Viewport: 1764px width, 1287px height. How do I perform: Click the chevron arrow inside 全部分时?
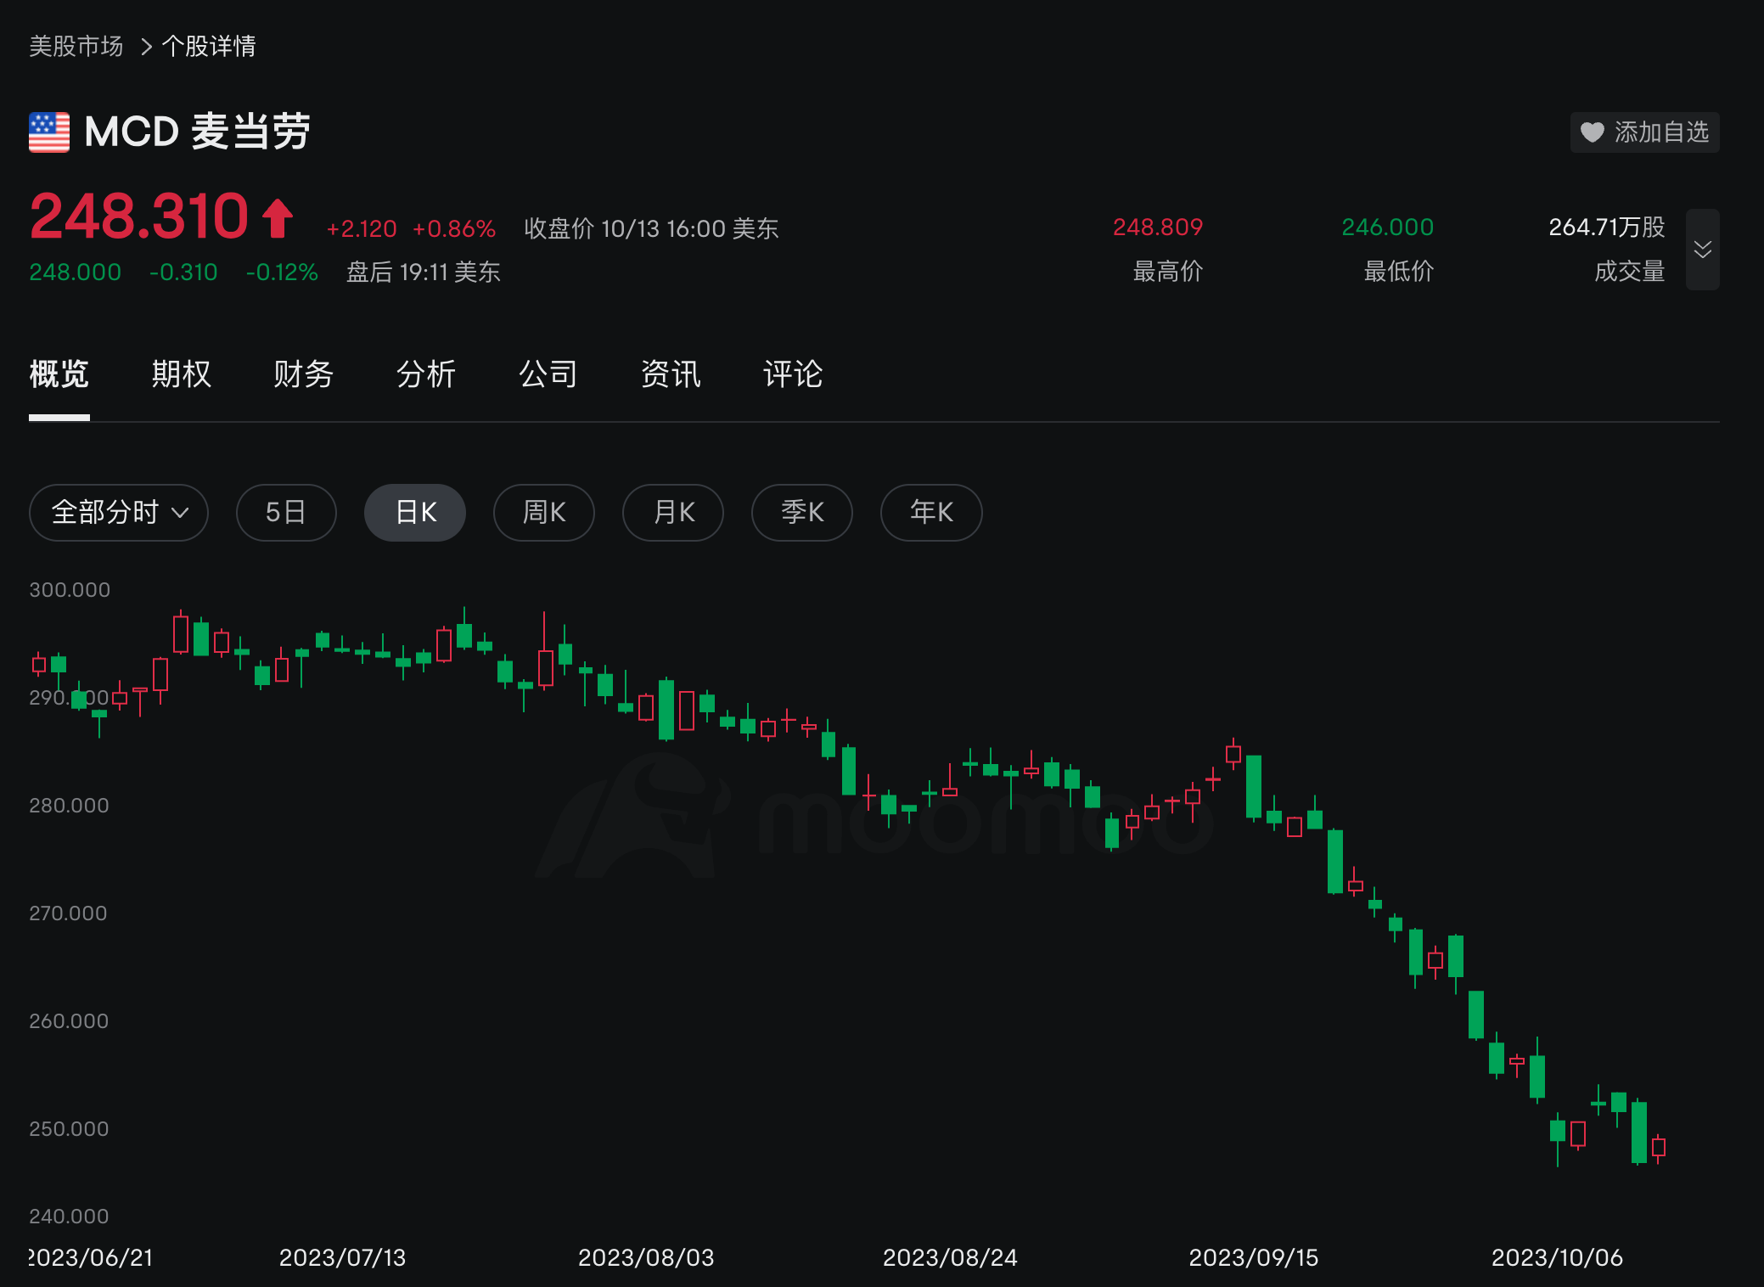[180, 513]
